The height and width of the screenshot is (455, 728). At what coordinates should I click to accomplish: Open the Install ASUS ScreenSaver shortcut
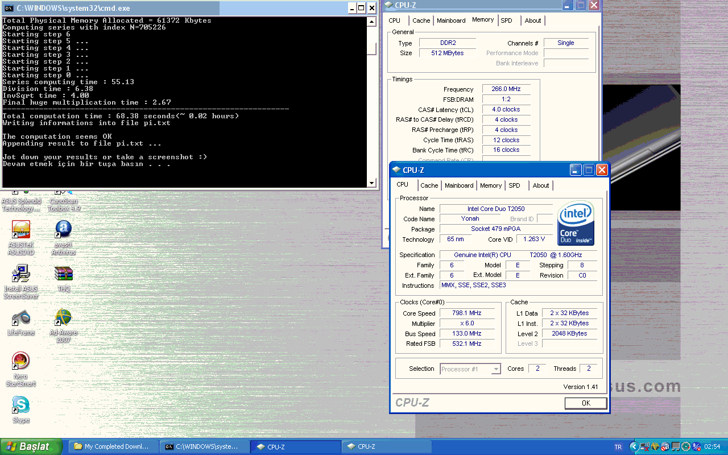click(x=21, y=282)
